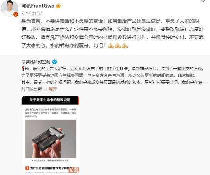
Task: Click the orange V verification badge on avatar
Action: [x=16, y=14]
